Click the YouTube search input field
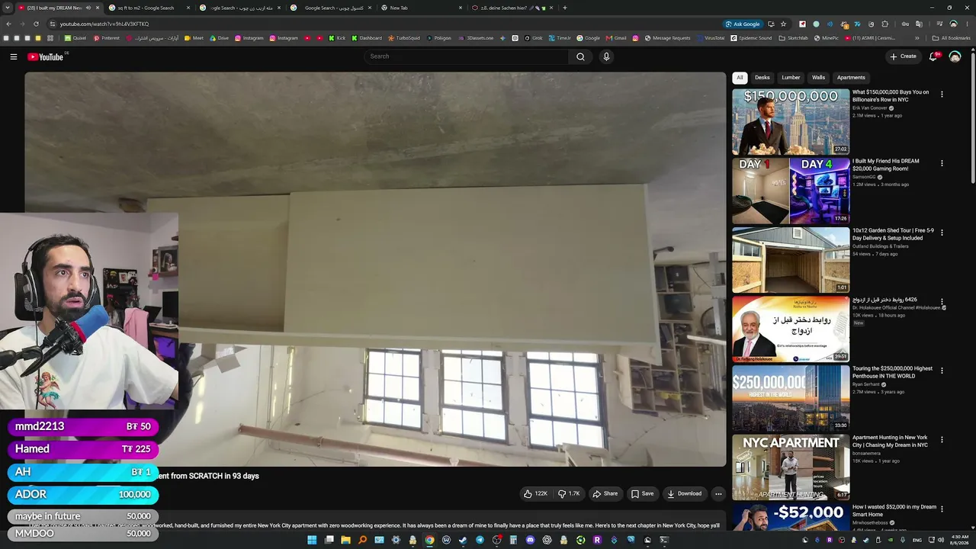 tap(467, 56)
